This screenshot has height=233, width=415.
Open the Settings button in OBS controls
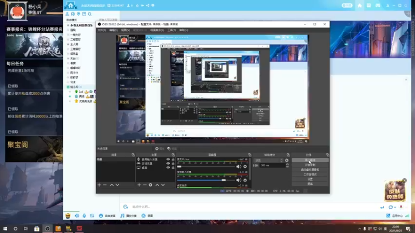(310, 179)
